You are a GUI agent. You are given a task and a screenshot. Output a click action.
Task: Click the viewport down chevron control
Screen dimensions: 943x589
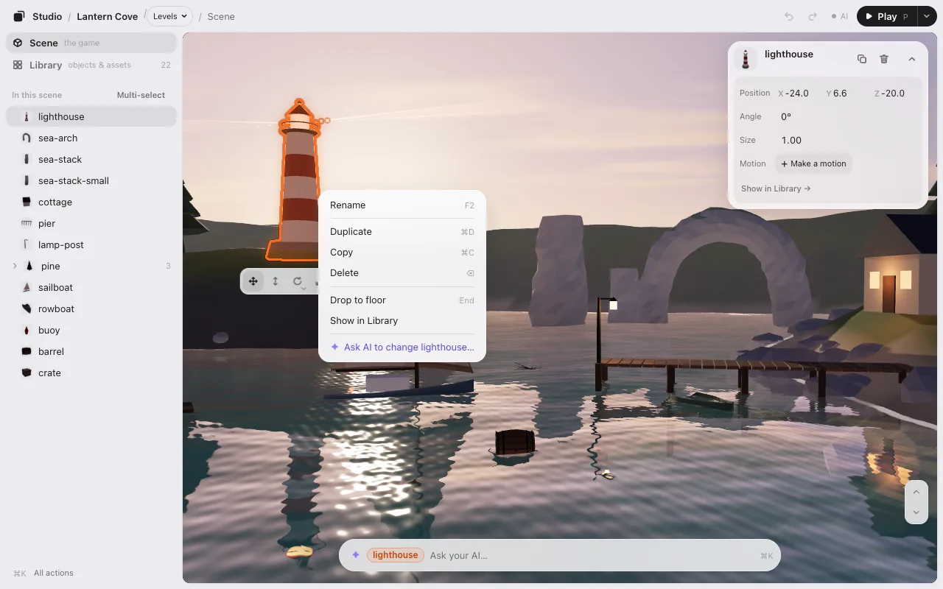click(x=916, y=512)
